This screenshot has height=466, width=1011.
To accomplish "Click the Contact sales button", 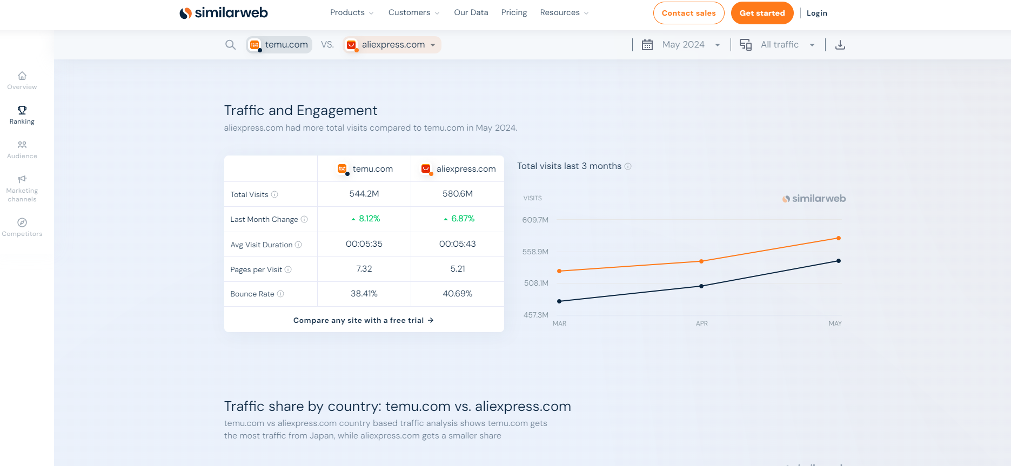I will 688,13.
